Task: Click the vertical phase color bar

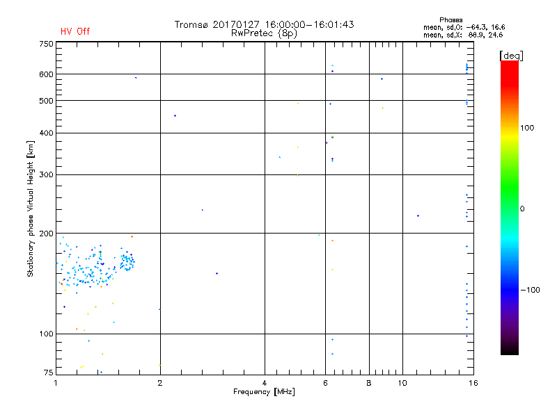Action: pos(510,207)
